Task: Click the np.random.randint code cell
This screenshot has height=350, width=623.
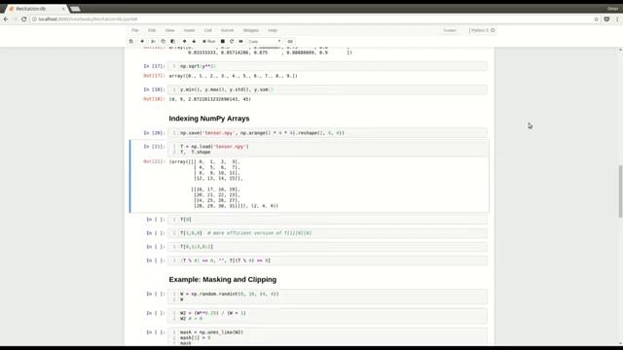Action: click(327, 297)
